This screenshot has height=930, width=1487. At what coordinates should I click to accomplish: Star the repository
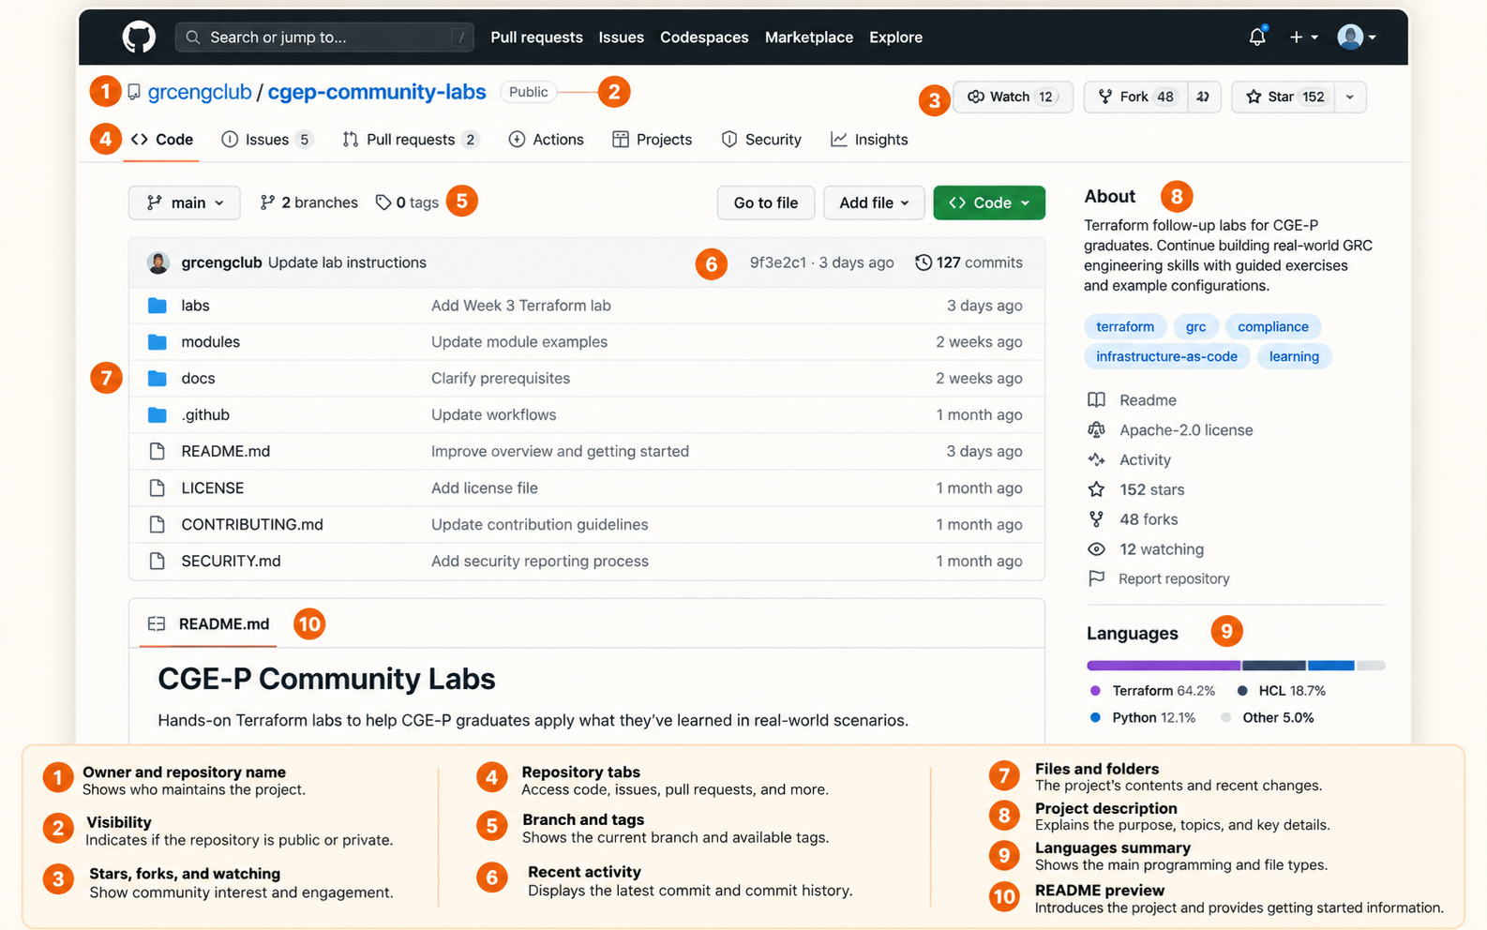point(1284,97)
